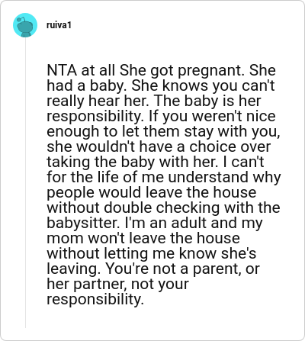Image resolution: width=305 pixels, height=341 pixels.
Task: Click the line "leaving. You're not a parent, or"
Action: [x=153, y=269]
